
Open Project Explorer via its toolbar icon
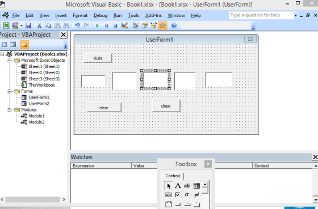[136, 25]
